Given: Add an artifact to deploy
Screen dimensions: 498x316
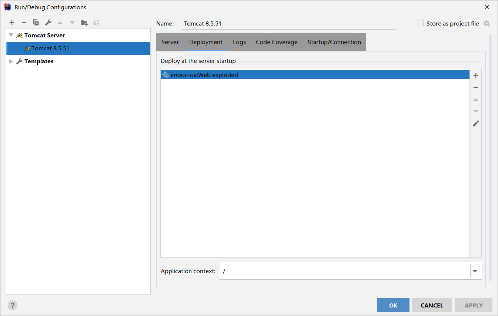Looking at the screenshot, I should 476,75.
